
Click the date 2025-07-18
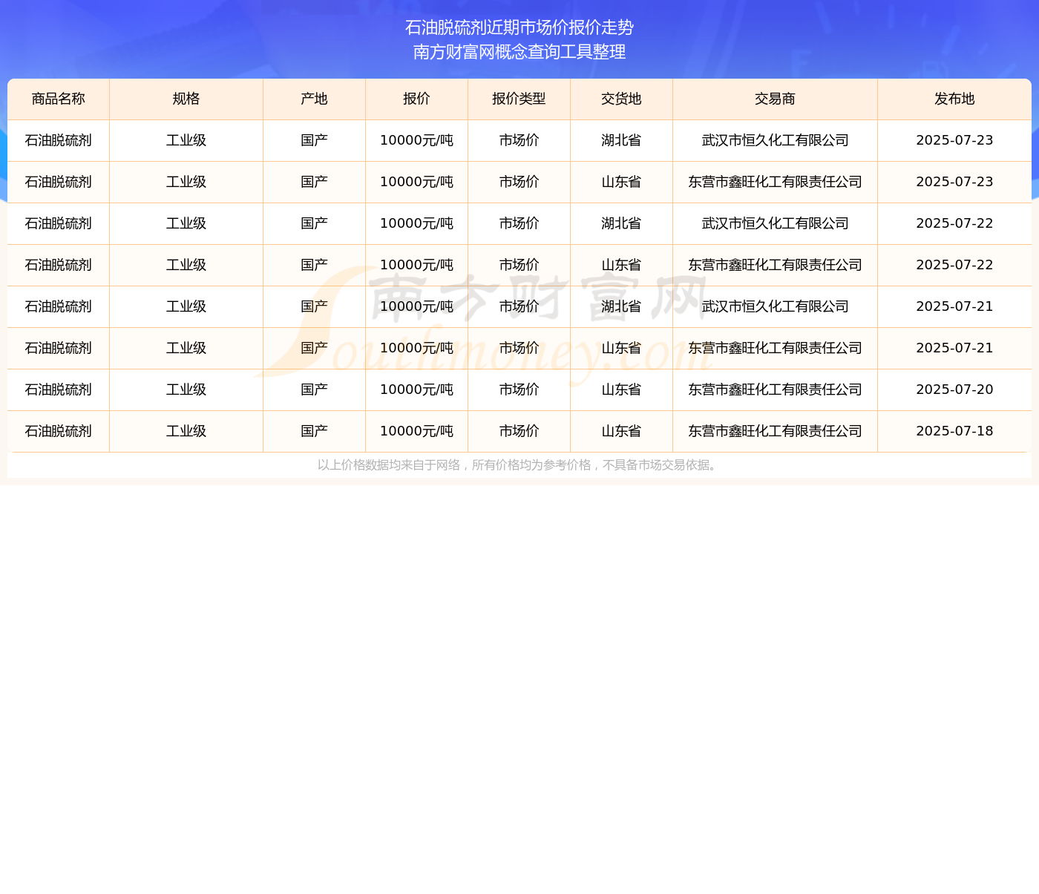click(x=955, y=431)
